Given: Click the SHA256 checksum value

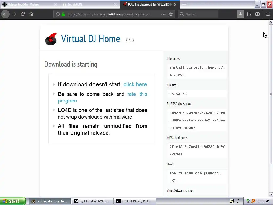Looking at the screenshot, I should [197, 120].
